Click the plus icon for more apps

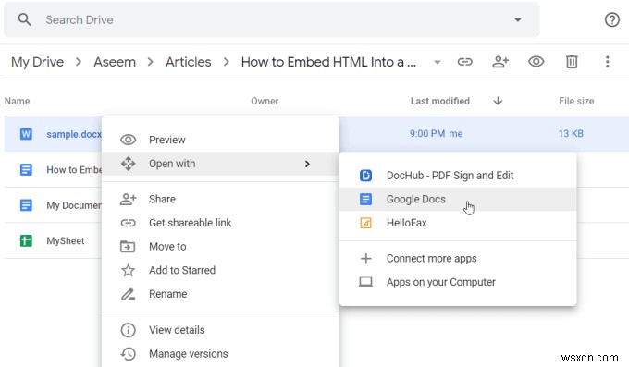[x=365, y=258]
